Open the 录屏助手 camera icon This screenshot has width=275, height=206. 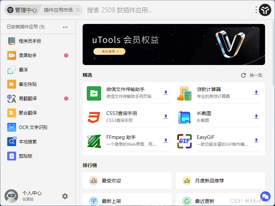pos(12,55)
